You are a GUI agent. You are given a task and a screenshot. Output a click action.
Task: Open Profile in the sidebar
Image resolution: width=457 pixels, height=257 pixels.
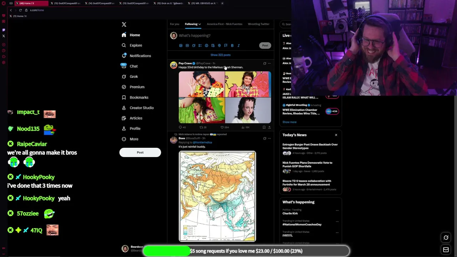pos(131,128)
